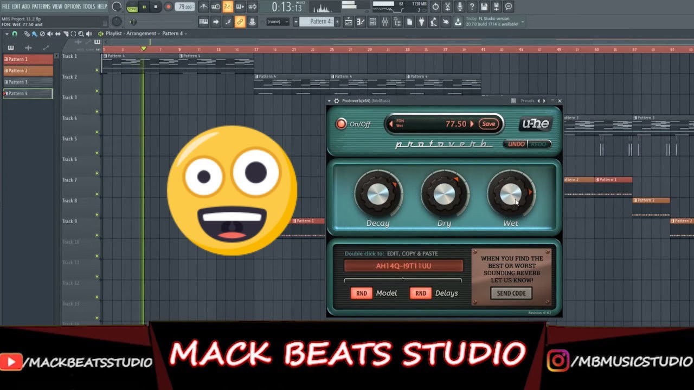
Task: Open the TOOLS menu
Action: 89,6
